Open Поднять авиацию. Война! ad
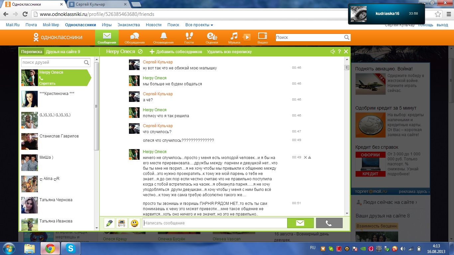The image size is (454, 255). pos(384,69)
